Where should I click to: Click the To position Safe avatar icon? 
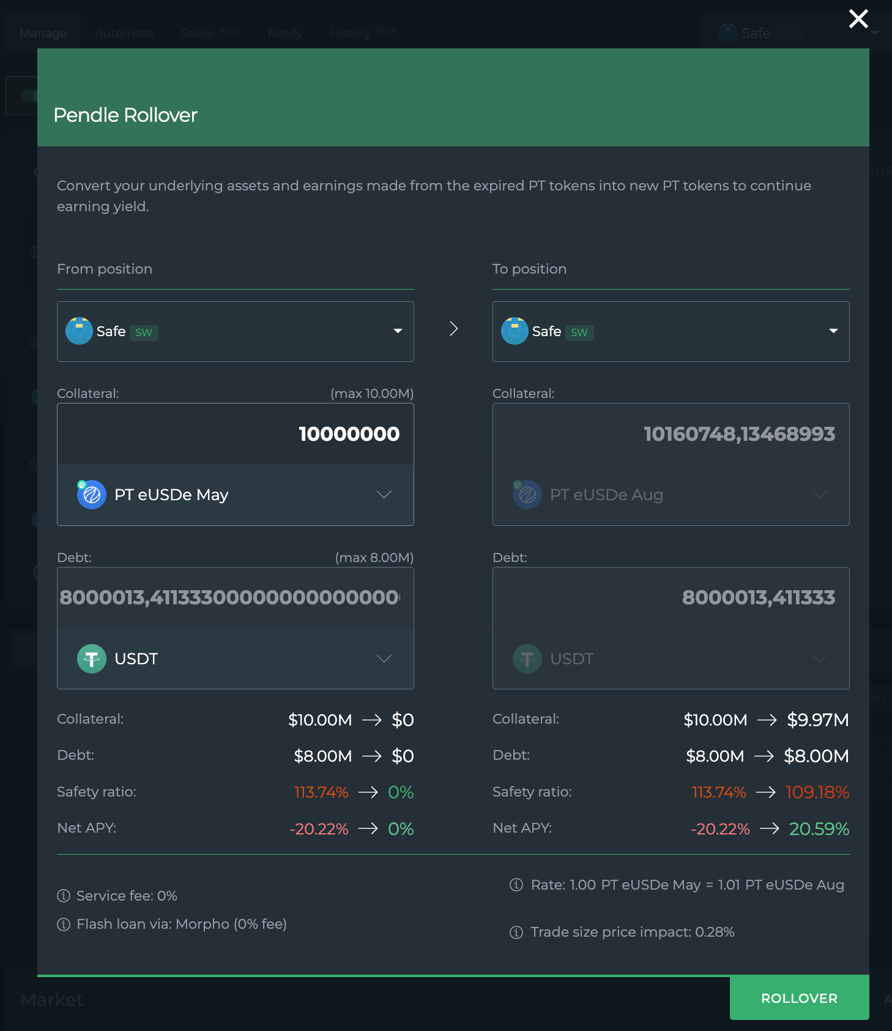coord(515,331)
